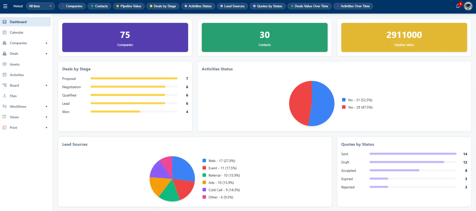Open the user avatar profile
The width and height of the screenshot is (476, 211).
pyautogui.click(x=468, y=6)
